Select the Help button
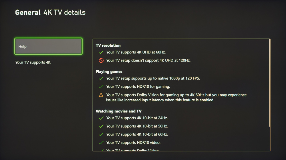 [x=48, y=46]
